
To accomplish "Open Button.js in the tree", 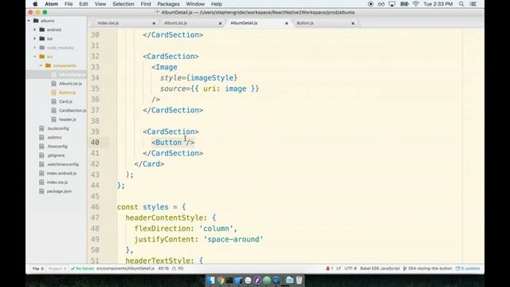I will point(67,92).
